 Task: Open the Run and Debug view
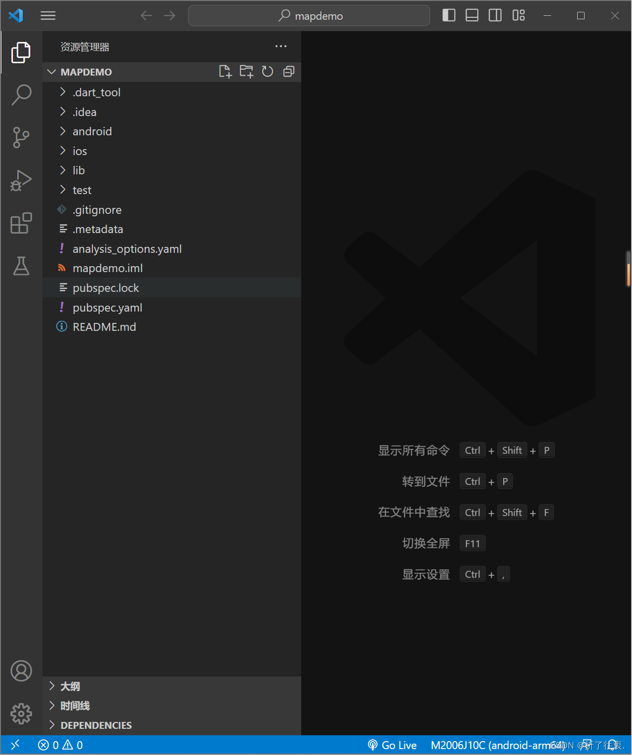[21, 180]
